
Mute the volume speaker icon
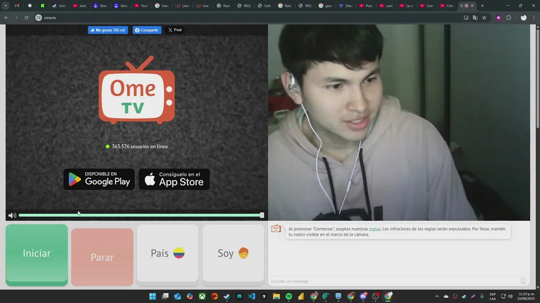(12, 215)
